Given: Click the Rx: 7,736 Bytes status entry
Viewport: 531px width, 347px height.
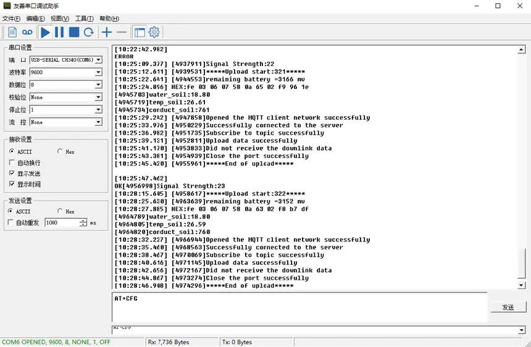Looking at the screenshot, I should click(169, 342).
